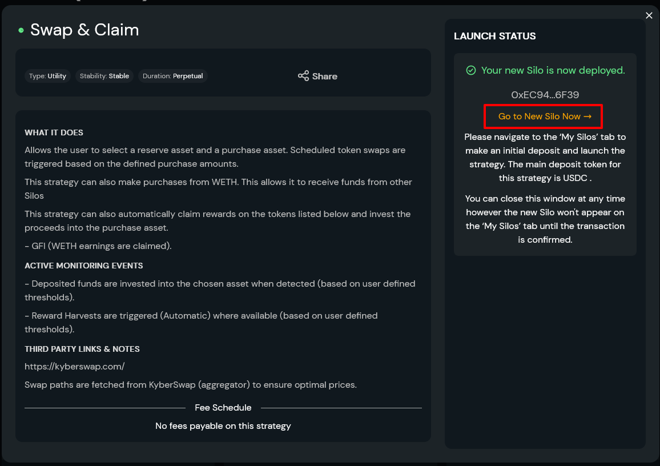
Task: Click the silo address 0xEC94...6F39
Action: [545, 95]
